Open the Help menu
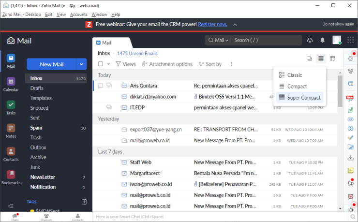Screen dimensions: 358x222 pos(116,15)
